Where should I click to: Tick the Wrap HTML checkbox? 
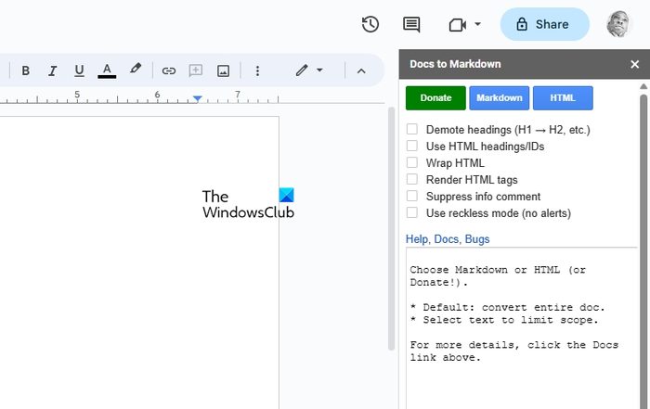coord(412,162)
